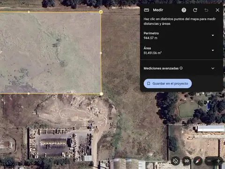Zoom out with the minus button
This screenshot has width=225, height=169.
(209, 161)
